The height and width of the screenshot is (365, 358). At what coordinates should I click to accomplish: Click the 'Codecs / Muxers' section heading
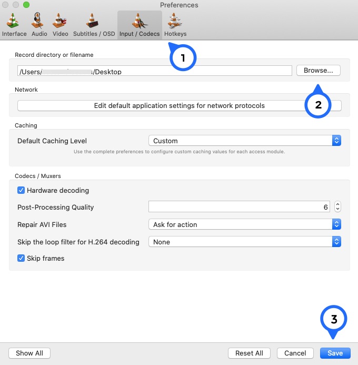tap(38, 176)
